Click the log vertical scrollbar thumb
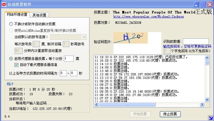This screenshot has width=214, height=121. (x=207, y=63)
